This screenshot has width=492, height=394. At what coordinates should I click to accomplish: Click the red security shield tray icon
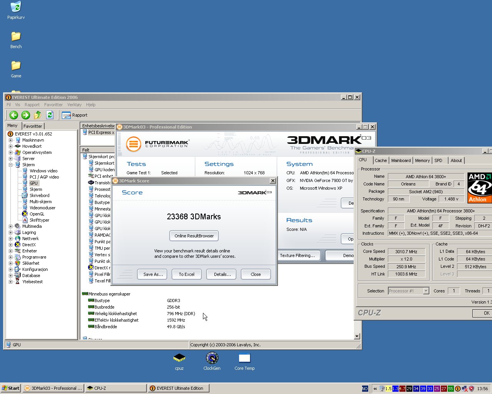coord(471,389)
